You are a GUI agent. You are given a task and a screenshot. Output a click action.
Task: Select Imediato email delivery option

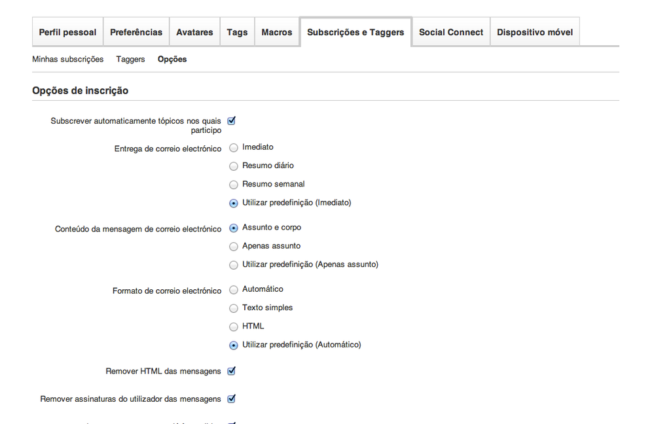234,147
